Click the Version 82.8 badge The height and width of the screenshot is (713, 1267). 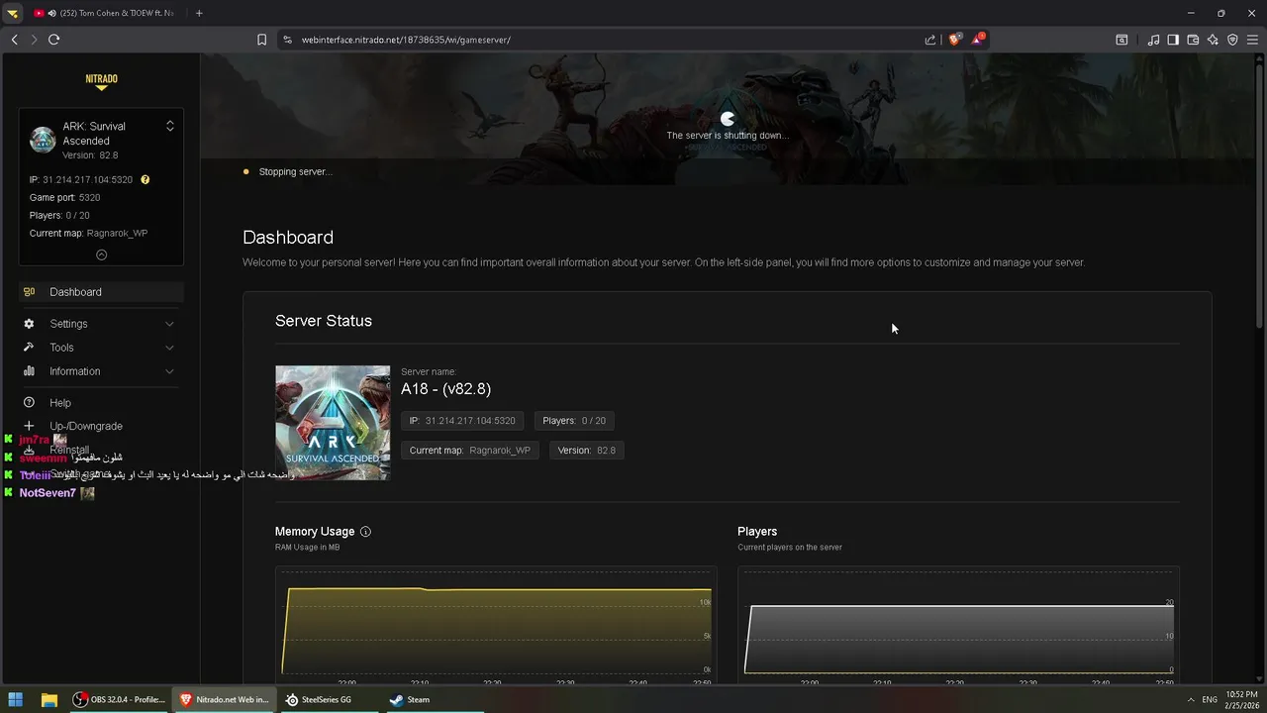click(x=586, y=451)
